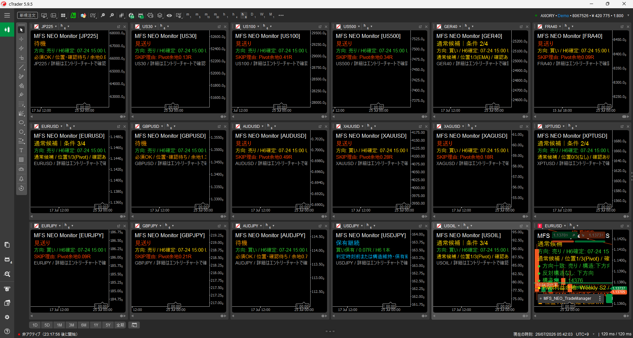Open the layers objects list dropdown
Screen dimensions: 633x338
tap(160, 15)
